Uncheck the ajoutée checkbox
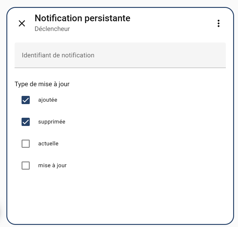 (x=25, y=100)
